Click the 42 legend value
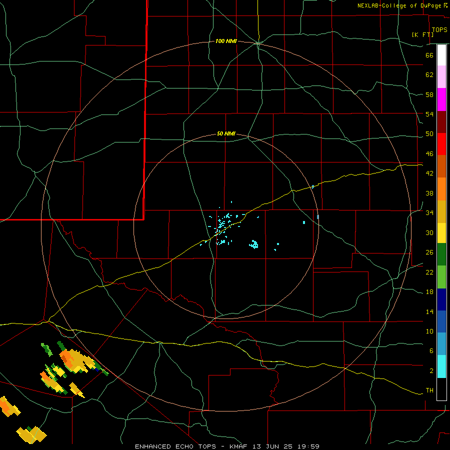Screen dimensions: 450x450 (x=429, y=173)
